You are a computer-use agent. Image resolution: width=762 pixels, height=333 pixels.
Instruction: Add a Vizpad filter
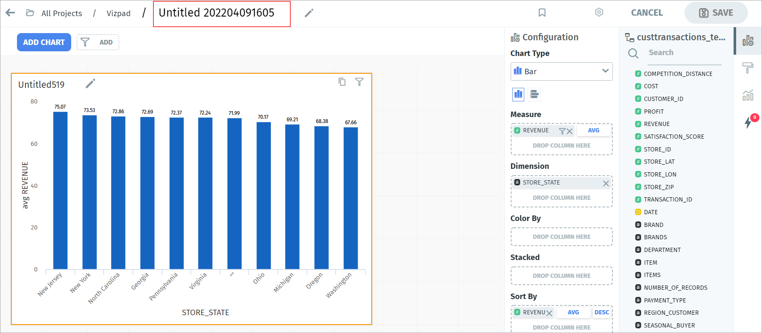pos(98,42)
